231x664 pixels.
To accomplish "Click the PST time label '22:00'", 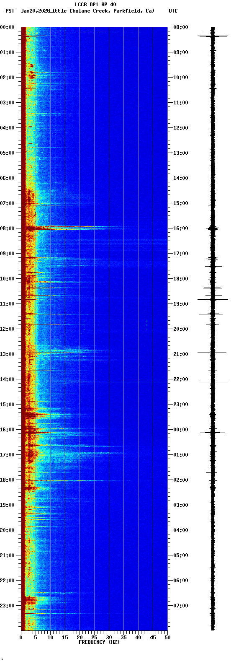I will pos(7,581).
